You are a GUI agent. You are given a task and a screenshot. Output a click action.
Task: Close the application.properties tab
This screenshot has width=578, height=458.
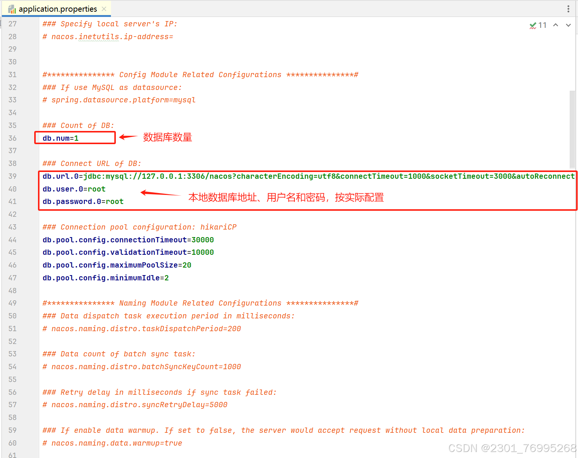(x=104, y=9)
